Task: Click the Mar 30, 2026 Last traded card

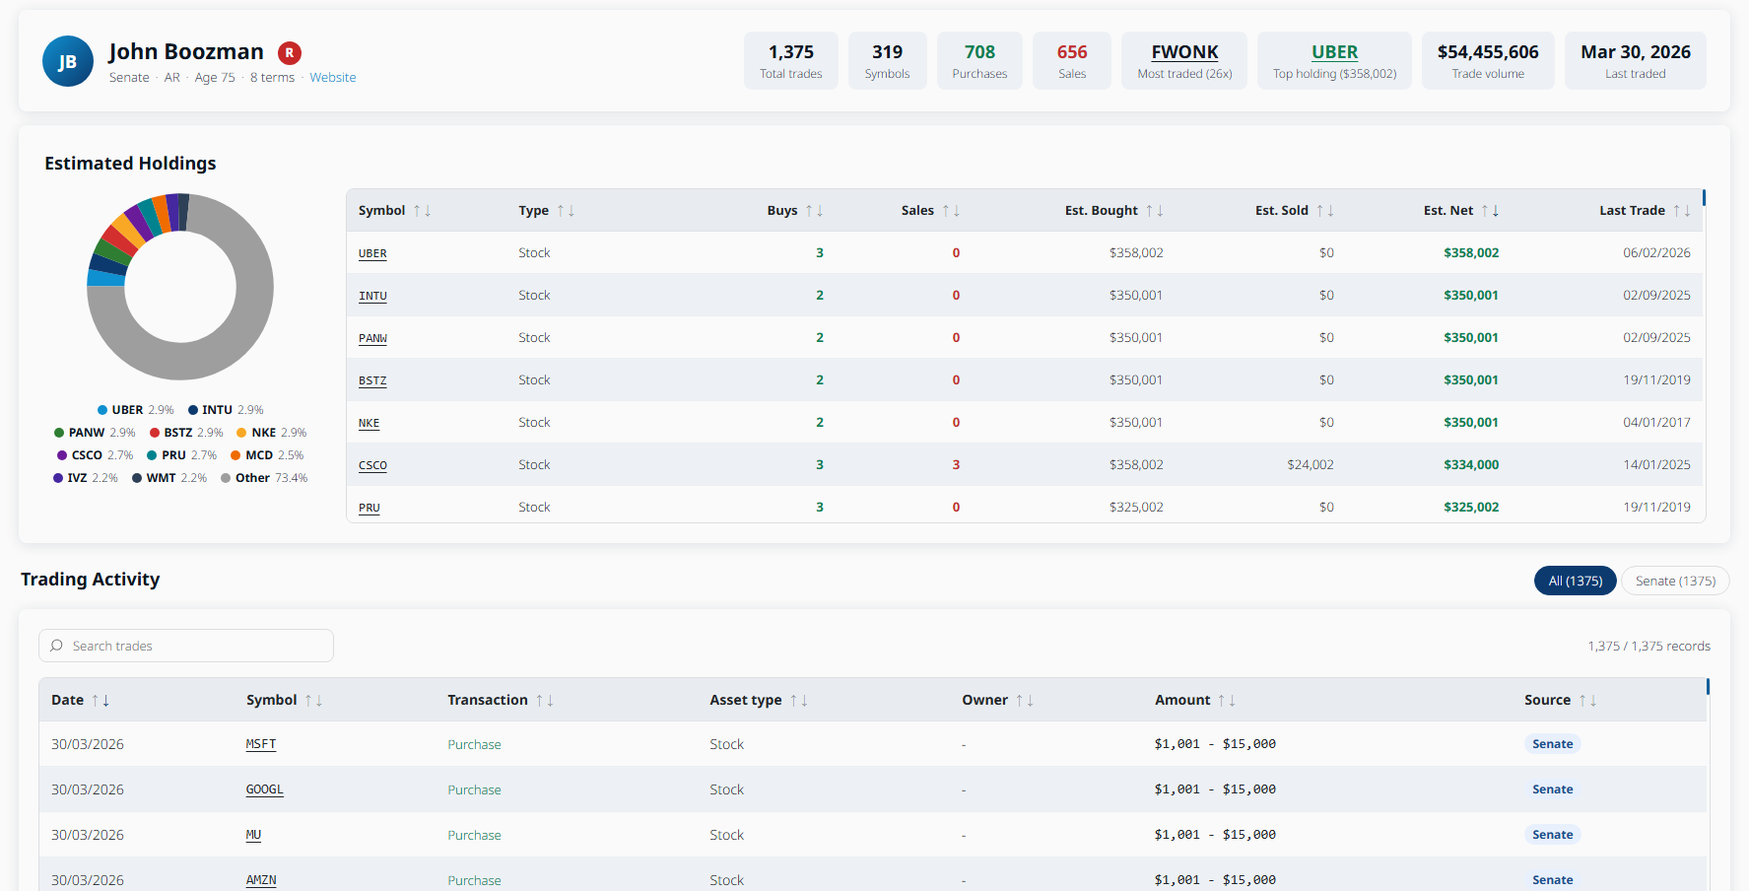Action: (x=1636, y=61)
